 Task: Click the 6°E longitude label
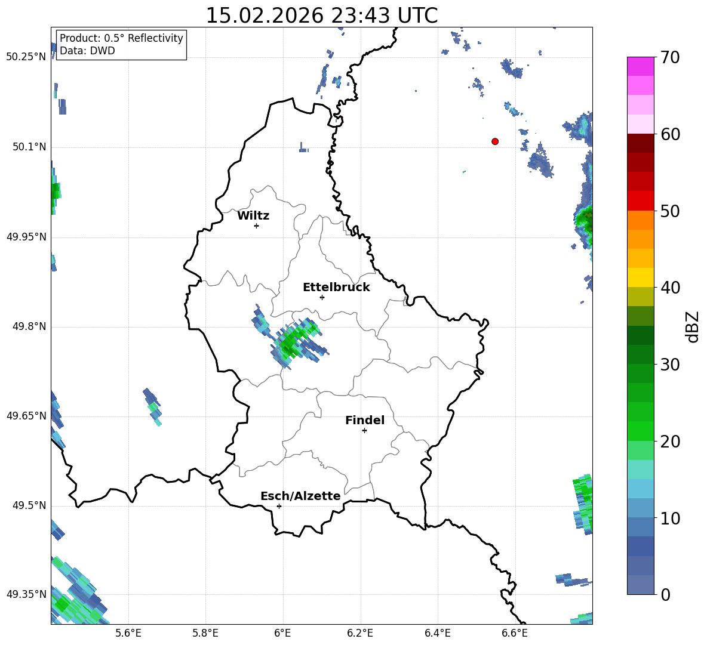click(282, 633)
